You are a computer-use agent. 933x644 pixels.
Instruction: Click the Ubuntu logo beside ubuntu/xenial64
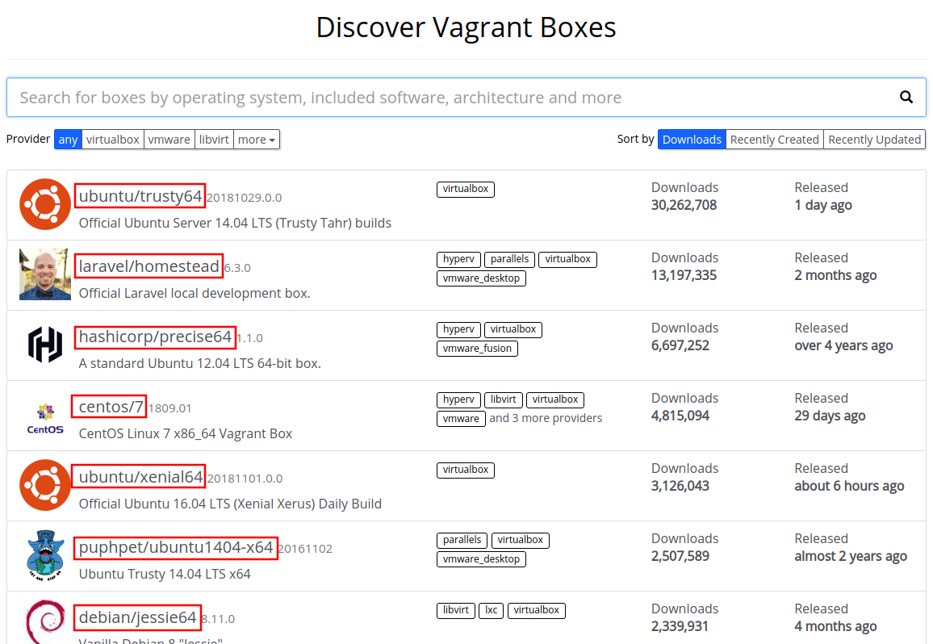(45, 485)
